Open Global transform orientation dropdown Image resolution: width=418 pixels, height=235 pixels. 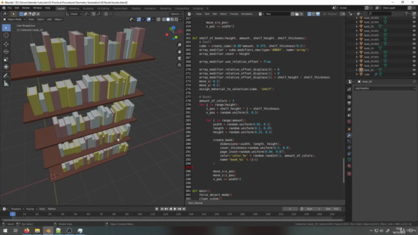point(74,14)
